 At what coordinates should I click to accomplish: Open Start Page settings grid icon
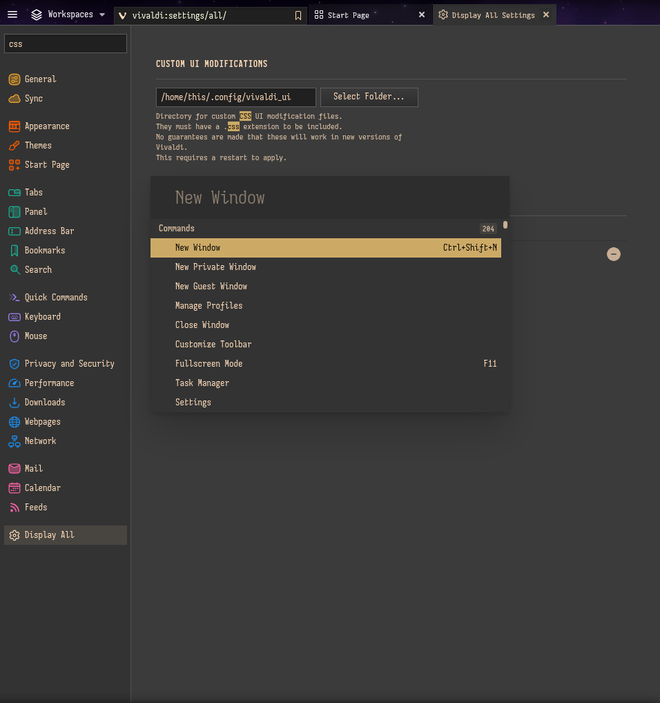pyautogui.click(x=14, y=165)
